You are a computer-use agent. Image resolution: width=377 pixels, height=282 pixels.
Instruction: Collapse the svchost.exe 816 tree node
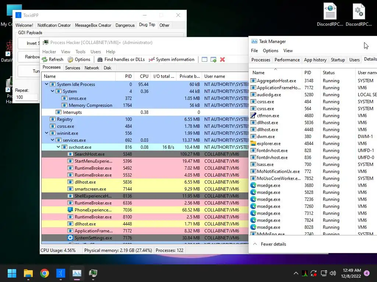click(58, 147)
